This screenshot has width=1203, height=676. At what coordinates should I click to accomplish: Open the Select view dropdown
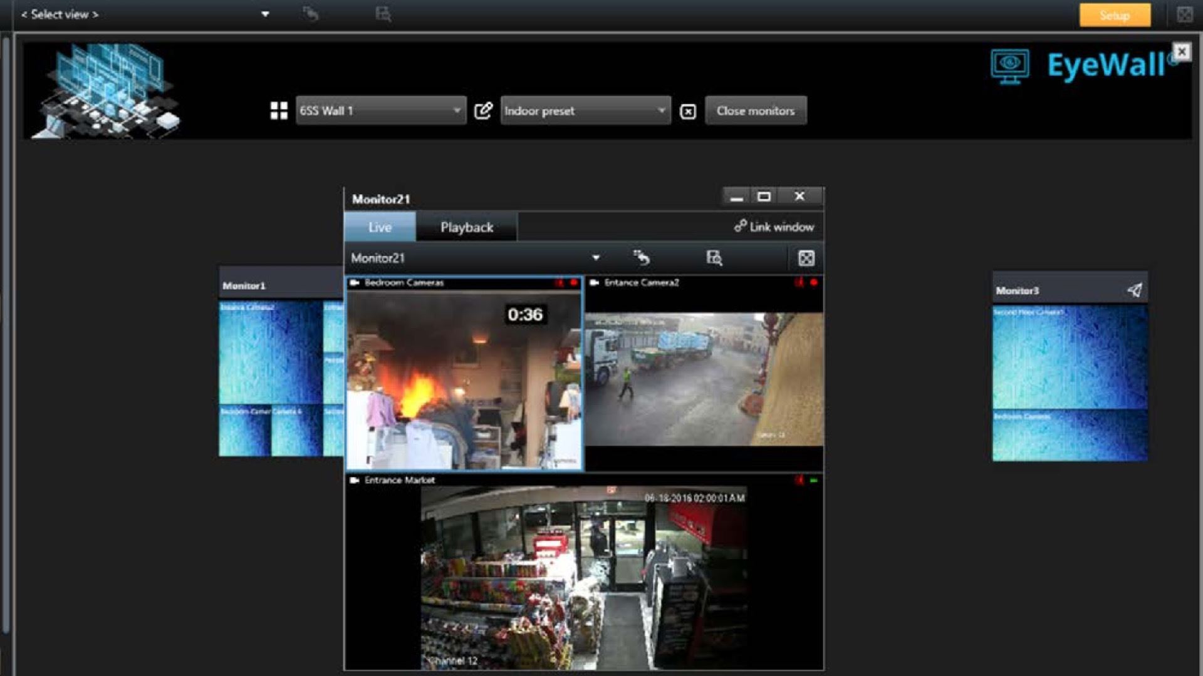coord(145,14)
